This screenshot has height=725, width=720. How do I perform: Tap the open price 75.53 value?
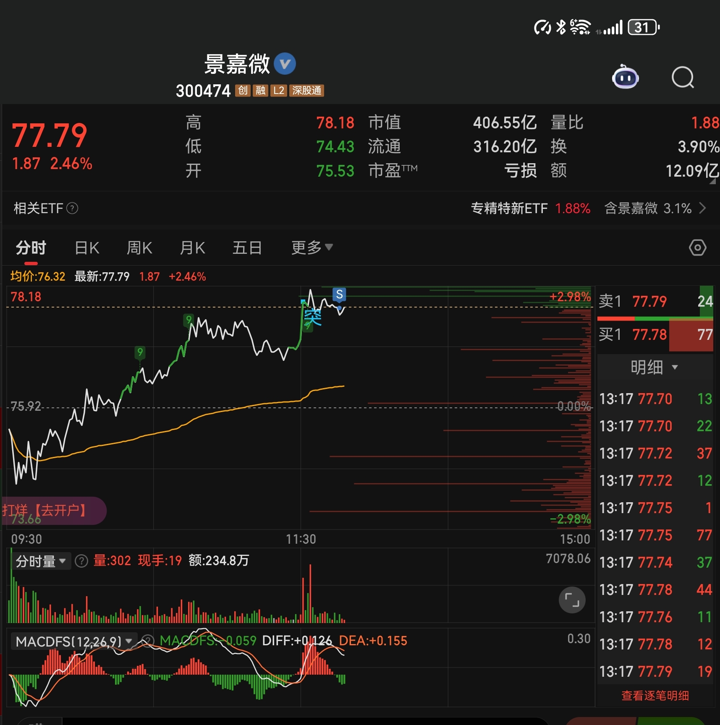pyautogui.click(x=335, y=171)
